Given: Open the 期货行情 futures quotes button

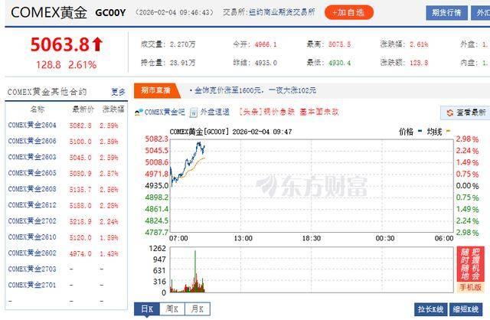Looking at the screenshot, I should click(446, 12).
